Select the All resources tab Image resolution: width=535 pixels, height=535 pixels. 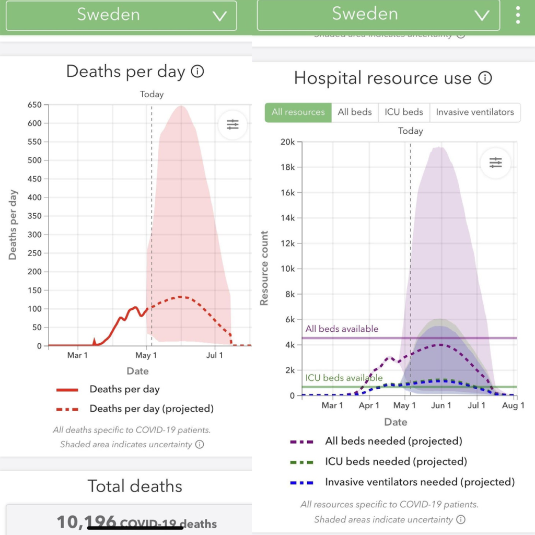(x=298, y=112)
